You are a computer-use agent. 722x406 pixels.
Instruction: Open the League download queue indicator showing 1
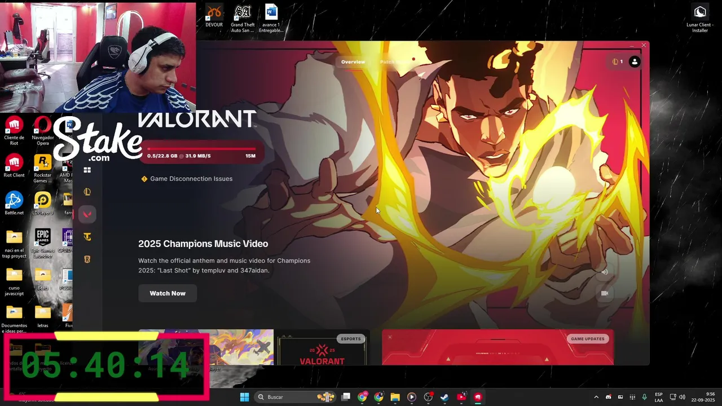point(618,62)
